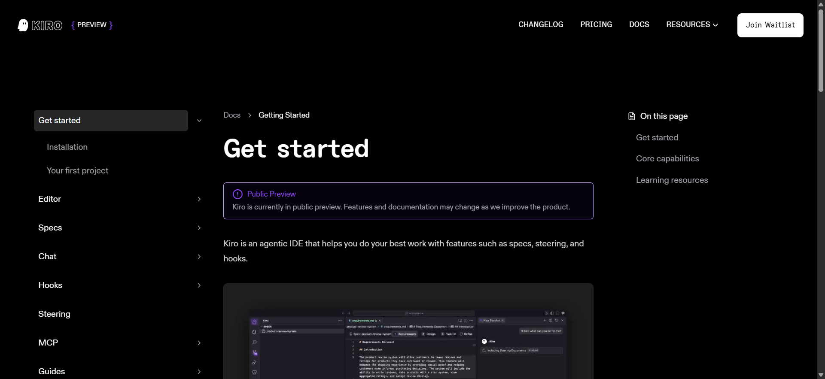The height and width of the screenshot is (379, 825).
Task: Open the Guides section in sidebar
Action: (52, 372)
